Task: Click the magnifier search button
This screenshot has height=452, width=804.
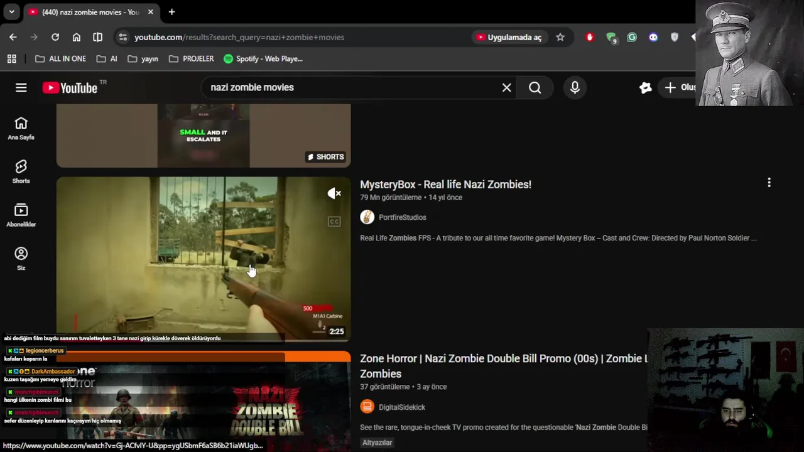Action: click(x=535, y=88)
